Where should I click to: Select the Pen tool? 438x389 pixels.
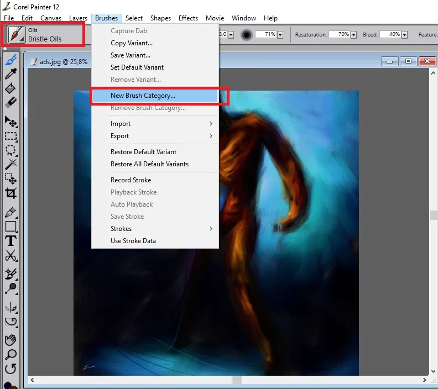pos(11,212)
